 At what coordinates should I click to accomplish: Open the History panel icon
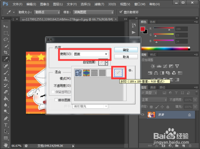coord(134,25)
